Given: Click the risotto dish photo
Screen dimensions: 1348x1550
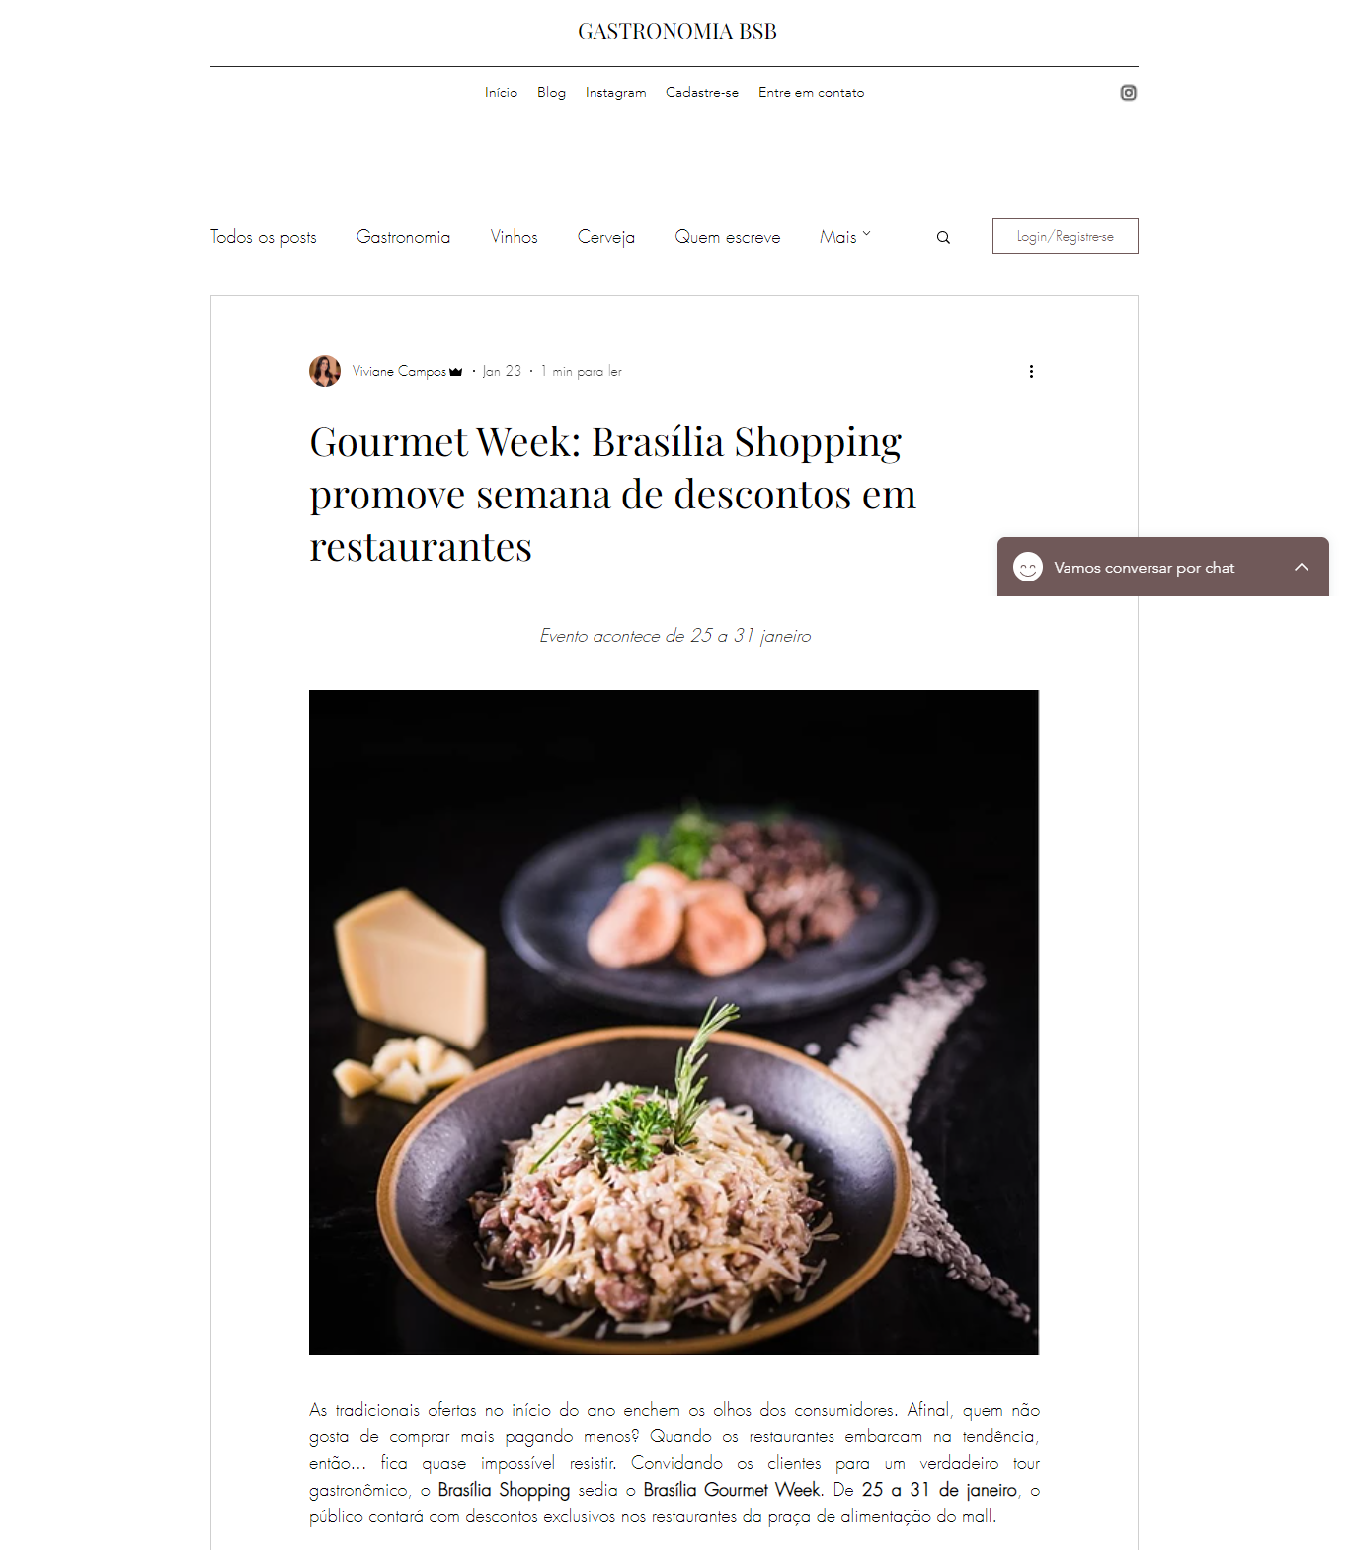Looking at the screenshot, I should [x=674, y=1022].
